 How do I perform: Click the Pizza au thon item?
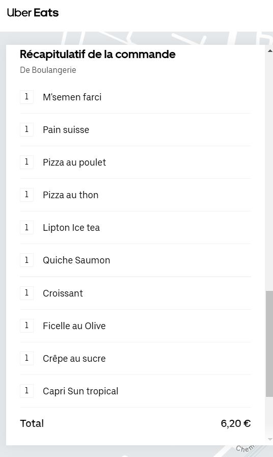[x=135, y=195]
